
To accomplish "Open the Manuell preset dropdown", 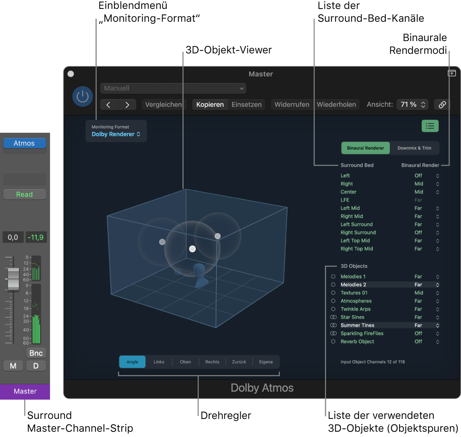I will coord(173,88).
